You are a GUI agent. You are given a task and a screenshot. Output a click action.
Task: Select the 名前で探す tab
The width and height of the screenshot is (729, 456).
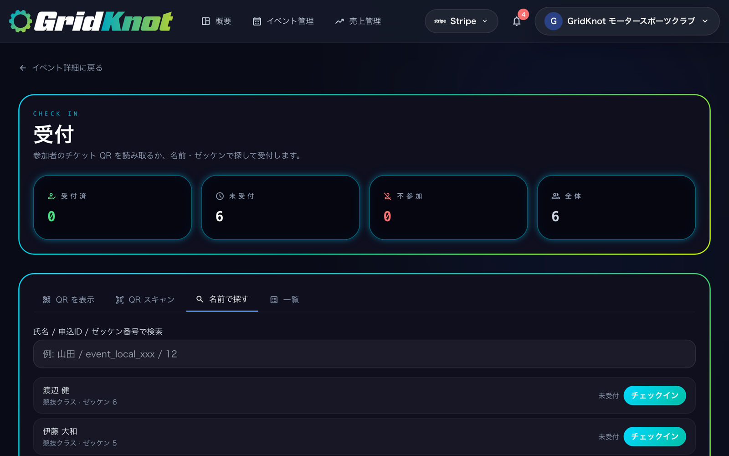point(222,299)
